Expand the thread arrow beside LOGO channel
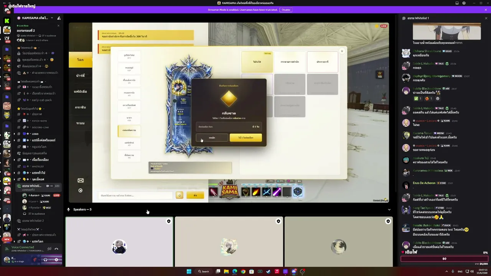The height and width of the screenshot is (276, 491). 14,134
